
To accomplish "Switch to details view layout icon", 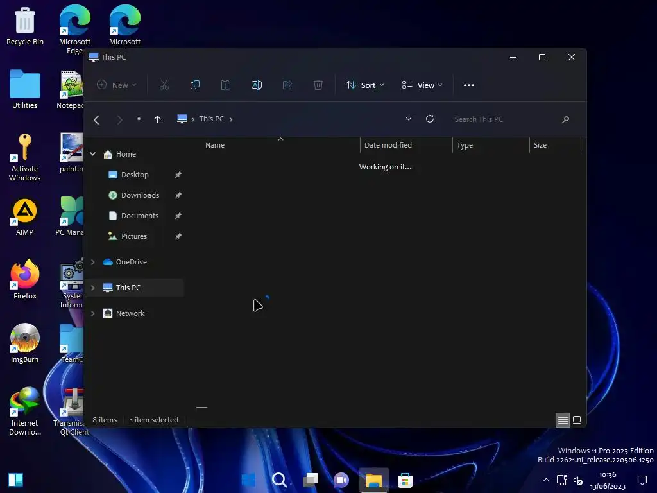I will [563, 420].
